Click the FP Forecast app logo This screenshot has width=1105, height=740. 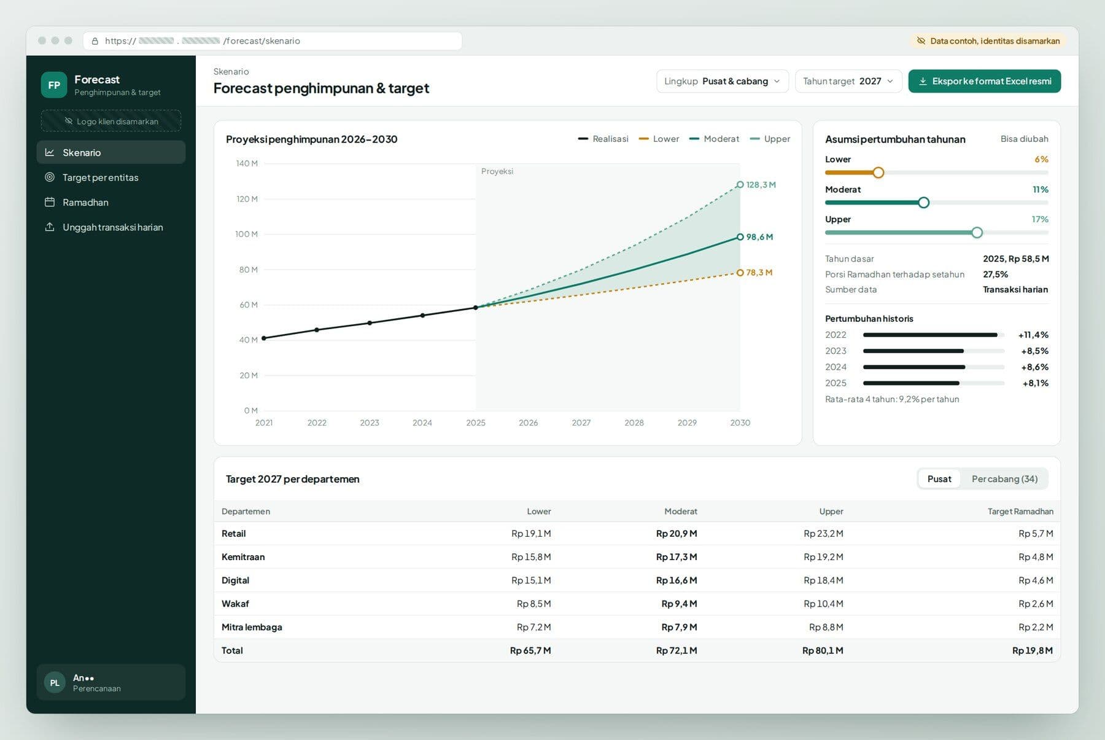(x=54, y=85)
